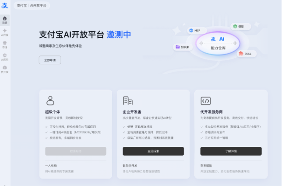This screenshot has width=282, height=187.
Task: Click the 一人电商 label
Action: pos(51,166)
